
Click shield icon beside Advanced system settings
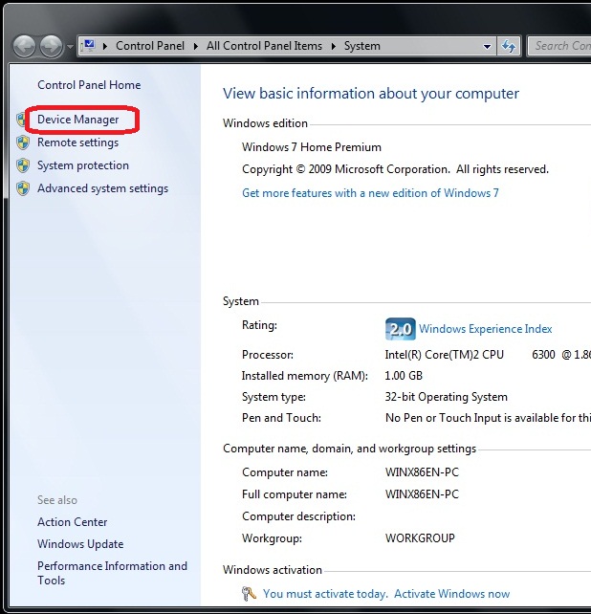(23, 188)
